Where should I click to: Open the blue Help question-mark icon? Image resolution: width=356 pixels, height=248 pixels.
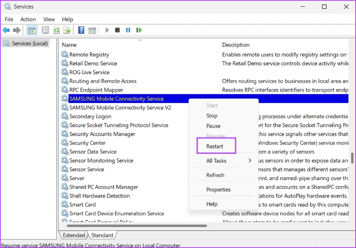(81, 30)
